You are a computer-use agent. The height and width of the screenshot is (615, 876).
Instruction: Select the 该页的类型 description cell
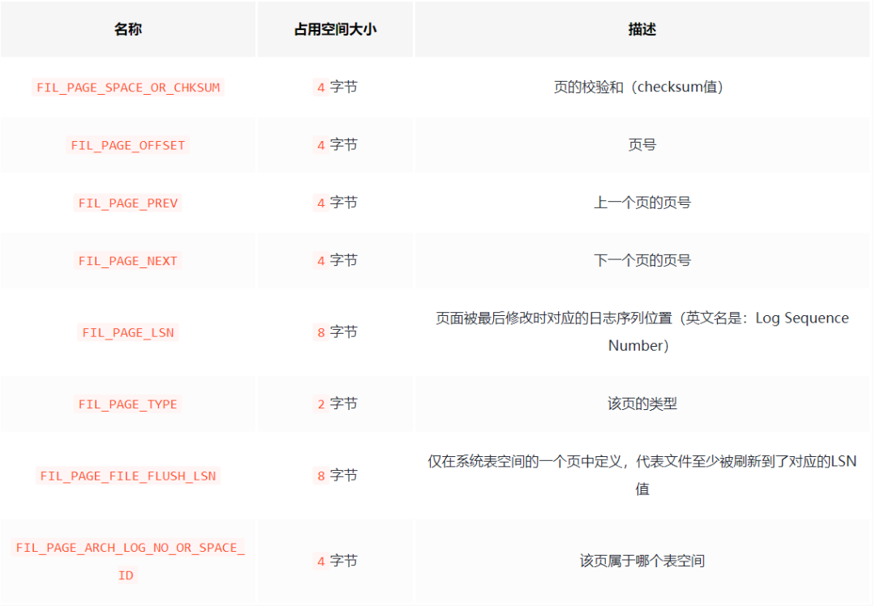click(x=641, y=404)
